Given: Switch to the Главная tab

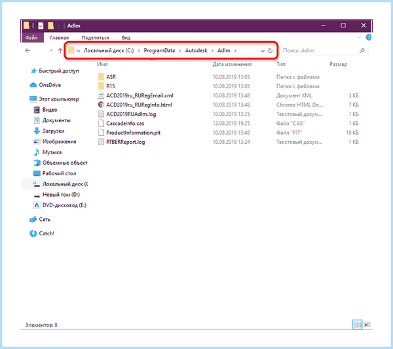Looking at the screenshot, I should [59, 38].
